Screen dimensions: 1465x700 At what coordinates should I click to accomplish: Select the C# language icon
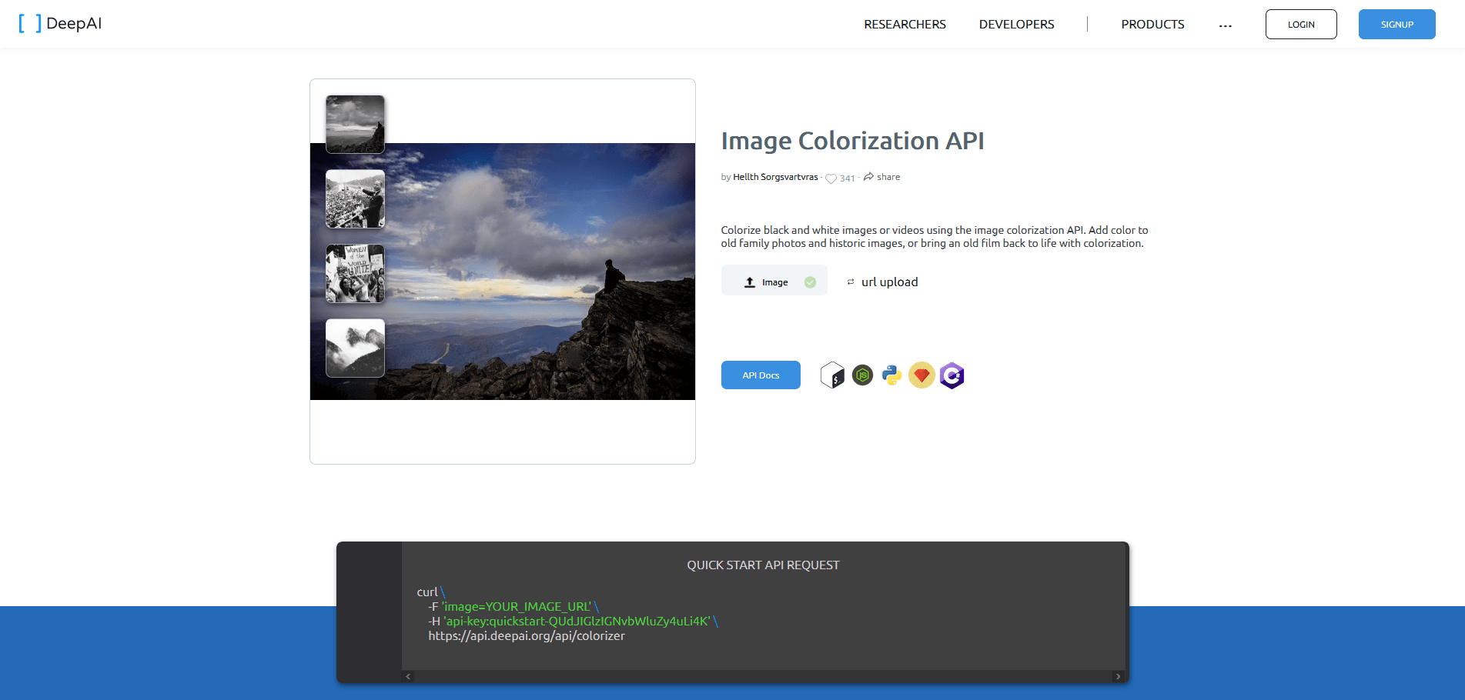click(952, 375)
